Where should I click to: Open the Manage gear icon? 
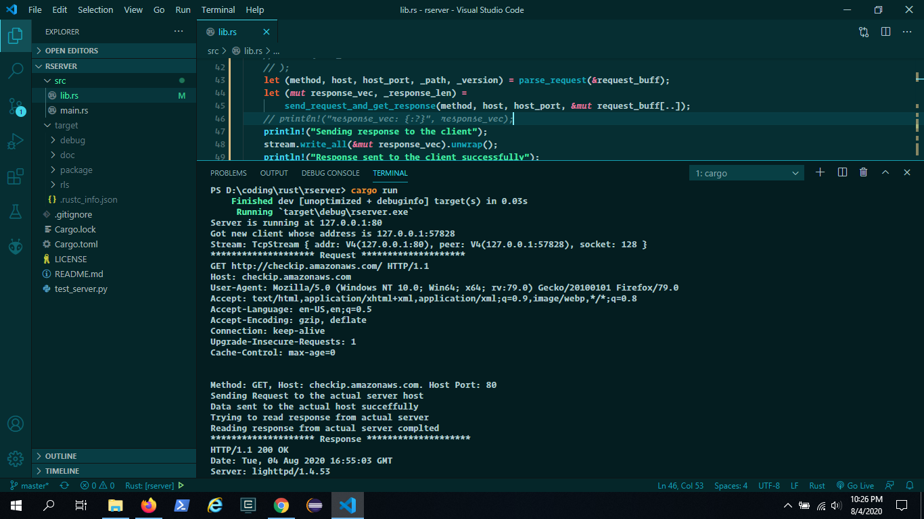[16, 459]
